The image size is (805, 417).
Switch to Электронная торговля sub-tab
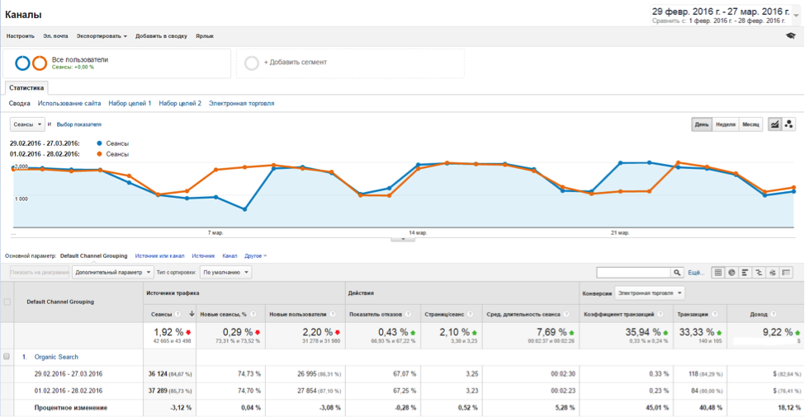[241, 103]
